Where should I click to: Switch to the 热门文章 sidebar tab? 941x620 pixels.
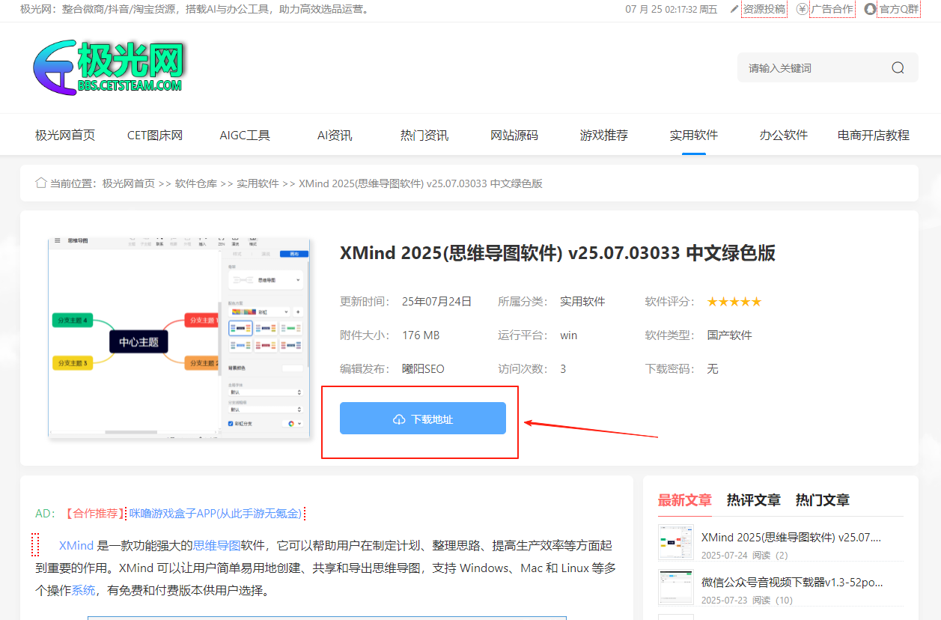[823, 500]
